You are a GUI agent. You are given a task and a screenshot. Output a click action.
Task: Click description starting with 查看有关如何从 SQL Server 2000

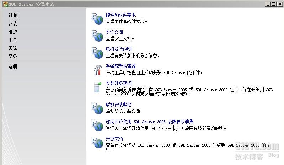pyautogui.click(x=188, y=147)
